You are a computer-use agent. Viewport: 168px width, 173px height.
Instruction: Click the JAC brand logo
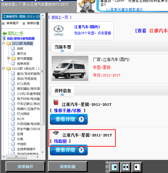pyautogui.click(x=59, y=31)
